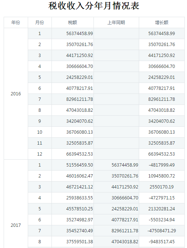Click the 年份 column header
Image resolution: width=187 pixels, height=248 pixels.
click(x=16, y=22)
